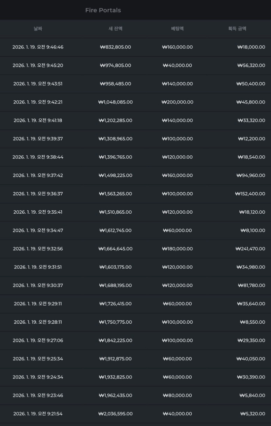271x426 pixels.
Task: Click the Fire Portals title
Action: (x=103, y=10)
